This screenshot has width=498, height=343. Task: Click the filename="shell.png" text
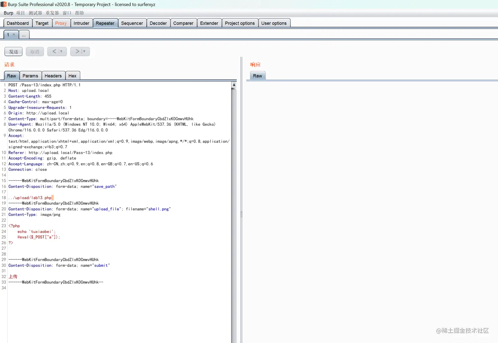pyautogui.click(x=148, y=209)
